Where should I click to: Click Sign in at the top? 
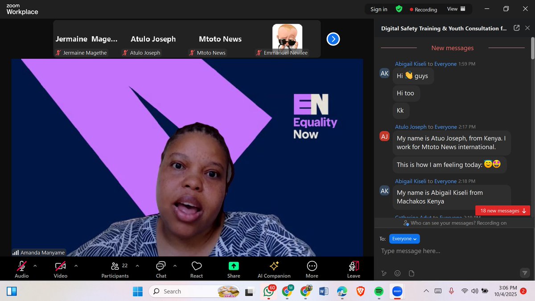[379, 9]
